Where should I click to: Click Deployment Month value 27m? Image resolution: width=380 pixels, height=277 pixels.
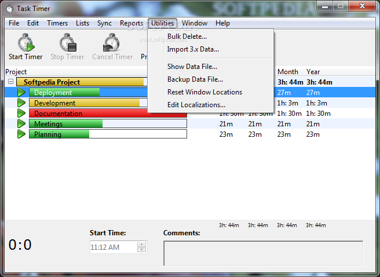click(284, 93)
